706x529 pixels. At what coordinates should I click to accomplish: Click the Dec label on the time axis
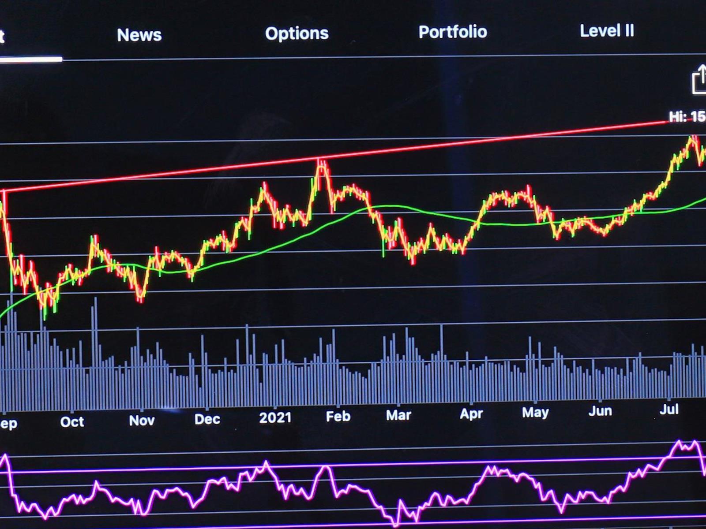[x=207, y=419]
